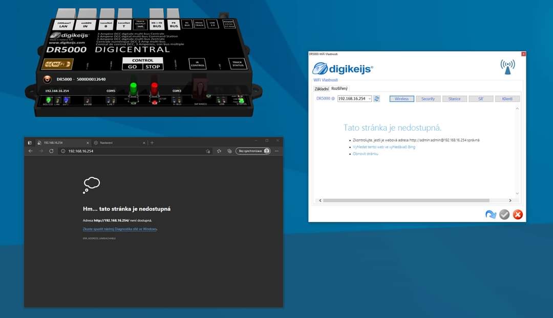Click the Prog Track box on DR5000

pos(199,24)
